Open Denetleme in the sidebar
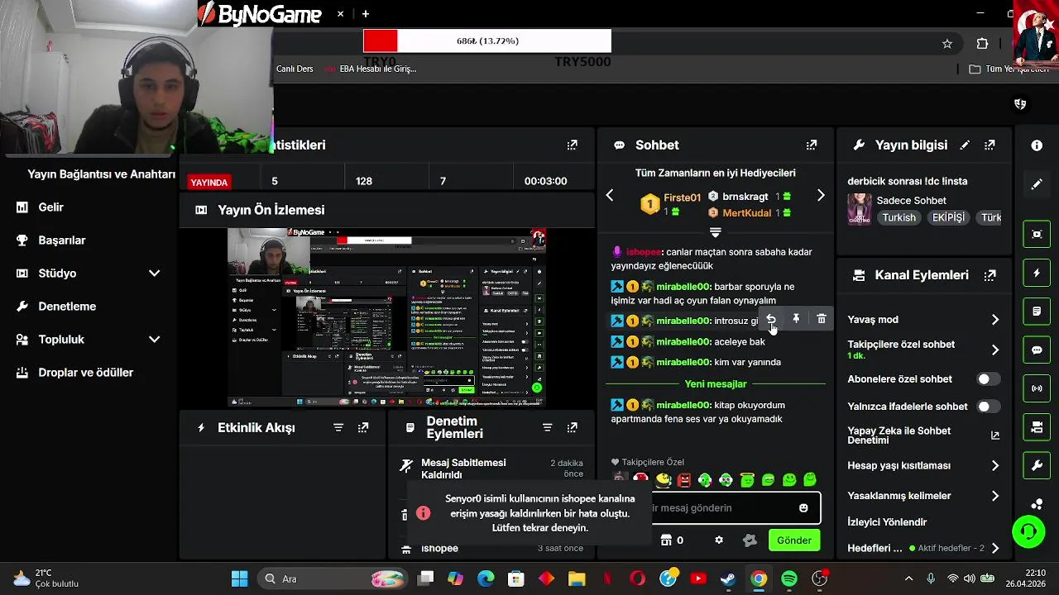 67,307
